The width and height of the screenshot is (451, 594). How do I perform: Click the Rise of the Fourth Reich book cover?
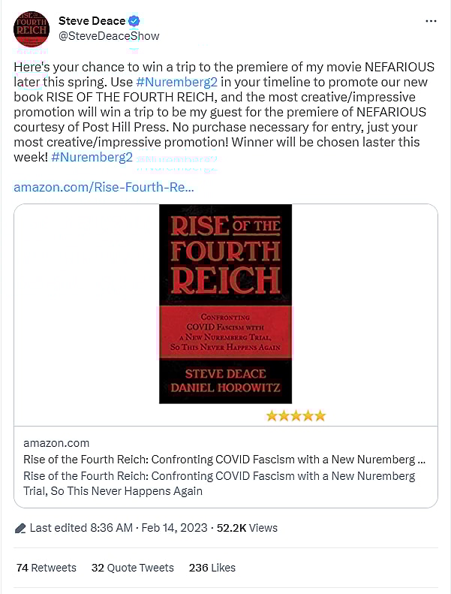click(x=225, y=303)
